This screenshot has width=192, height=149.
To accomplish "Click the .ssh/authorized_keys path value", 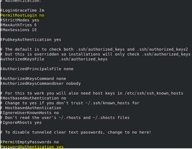I will pyautogui.click(x=83, y=59).
